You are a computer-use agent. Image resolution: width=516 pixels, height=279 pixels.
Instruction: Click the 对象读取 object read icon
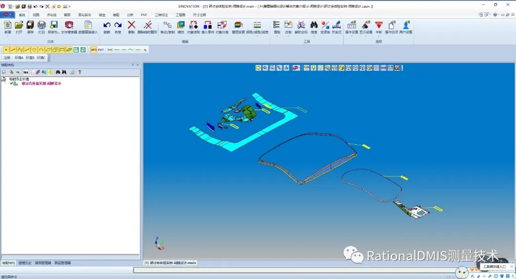193,25
